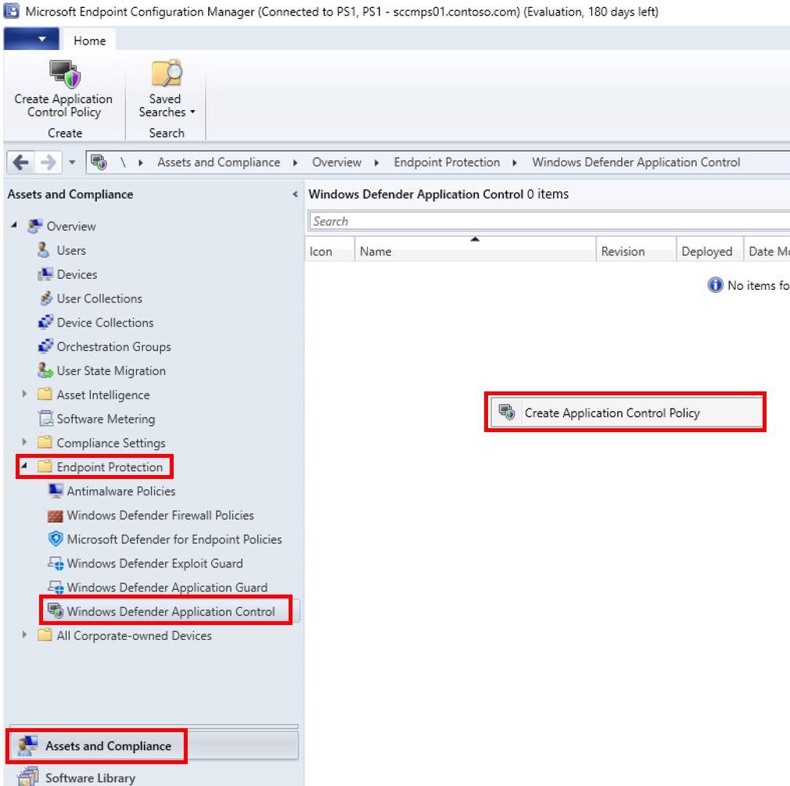This screenshot has width=790, height=786.
Task: Click the Endpoint Protection folder icon
Action: 45,466
